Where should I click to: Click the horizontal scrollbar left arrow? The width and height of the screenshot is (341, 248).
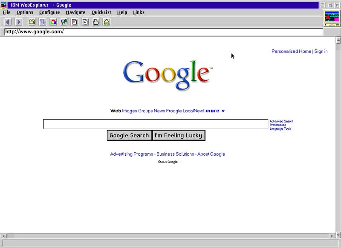click(x=4, y=236)
